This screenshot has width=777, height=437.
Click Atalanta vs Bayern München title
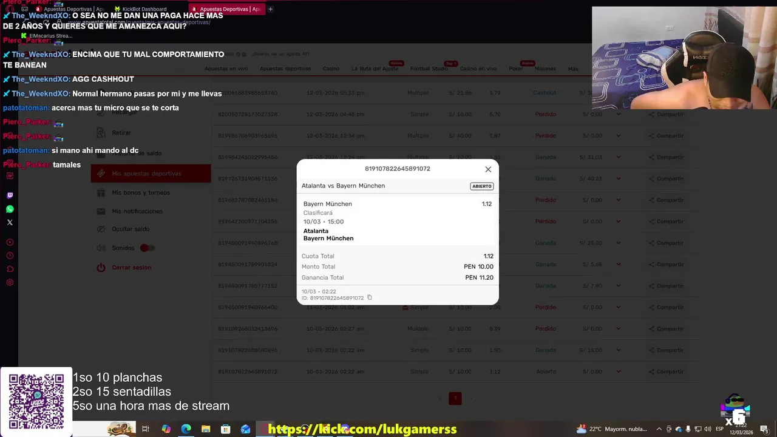click(x=343, y=186)
